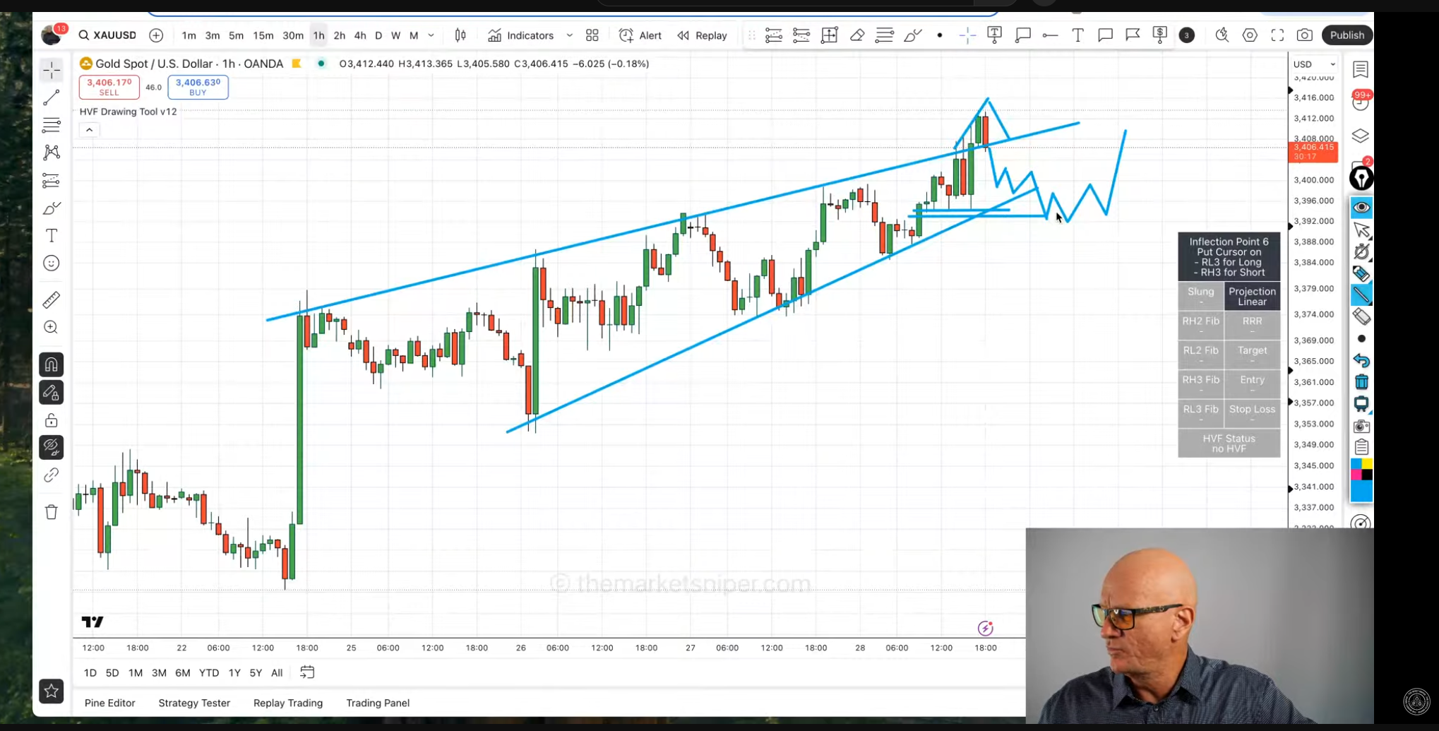Remove objects with the left trash icon
The height and width of the screenshot is (731, 1439).
point(52,512)
